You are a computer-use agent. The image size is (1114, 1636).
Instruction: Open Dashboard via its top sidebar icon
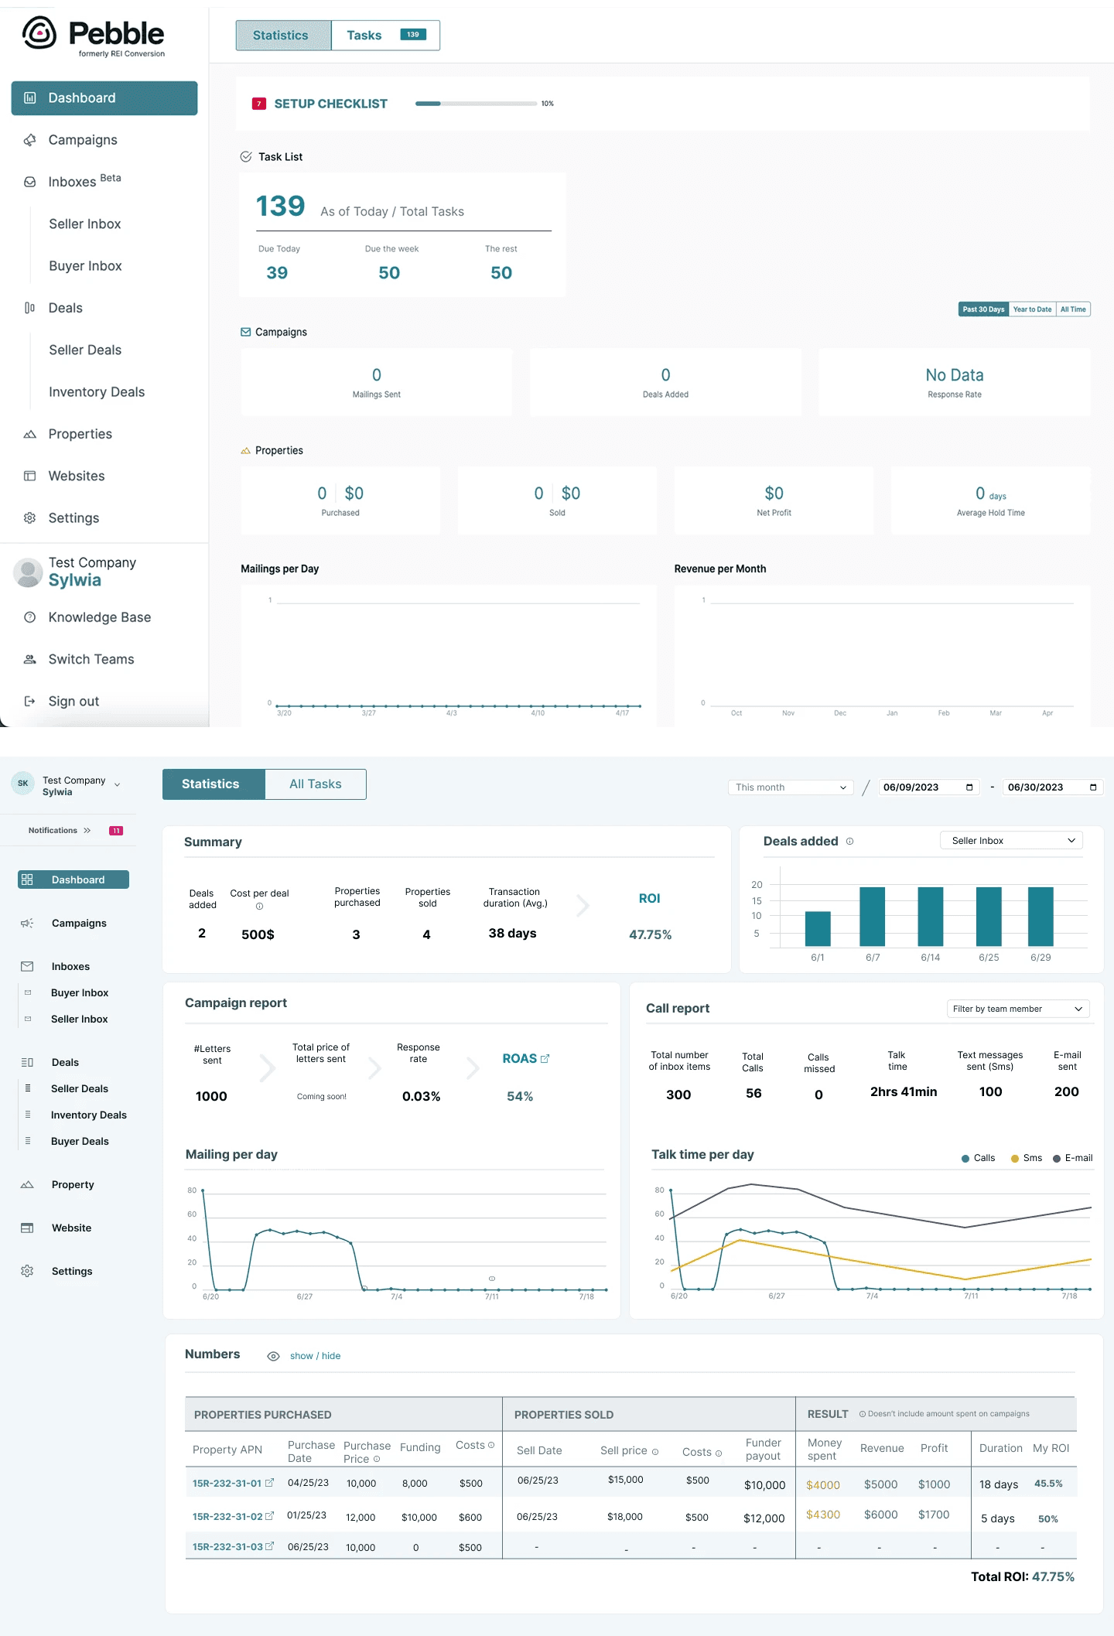(x=30, y=97)
